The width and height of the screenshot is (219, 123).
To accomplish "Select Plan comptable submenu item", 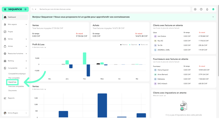I will click(14, 78).
